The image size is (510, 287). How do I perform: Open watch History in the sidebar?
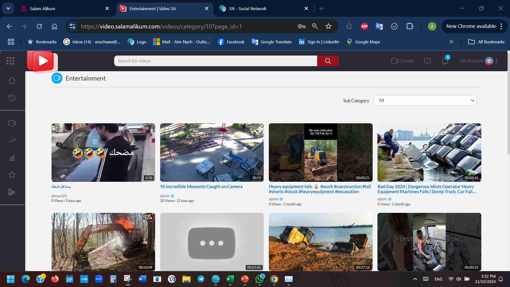(12, 98)
